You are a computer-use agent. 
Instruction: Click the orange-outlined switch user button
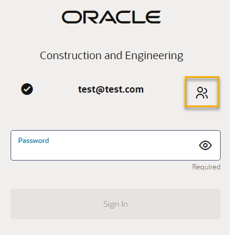tap(202, 92)
